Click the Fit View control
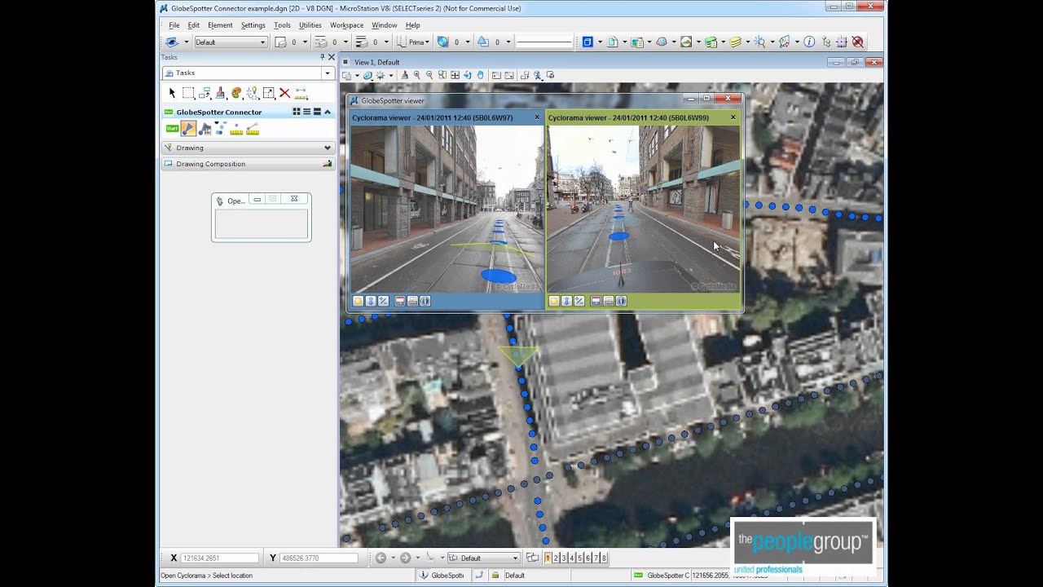Viewport: 1043px width, 587px height. click(x=455, y=75)
